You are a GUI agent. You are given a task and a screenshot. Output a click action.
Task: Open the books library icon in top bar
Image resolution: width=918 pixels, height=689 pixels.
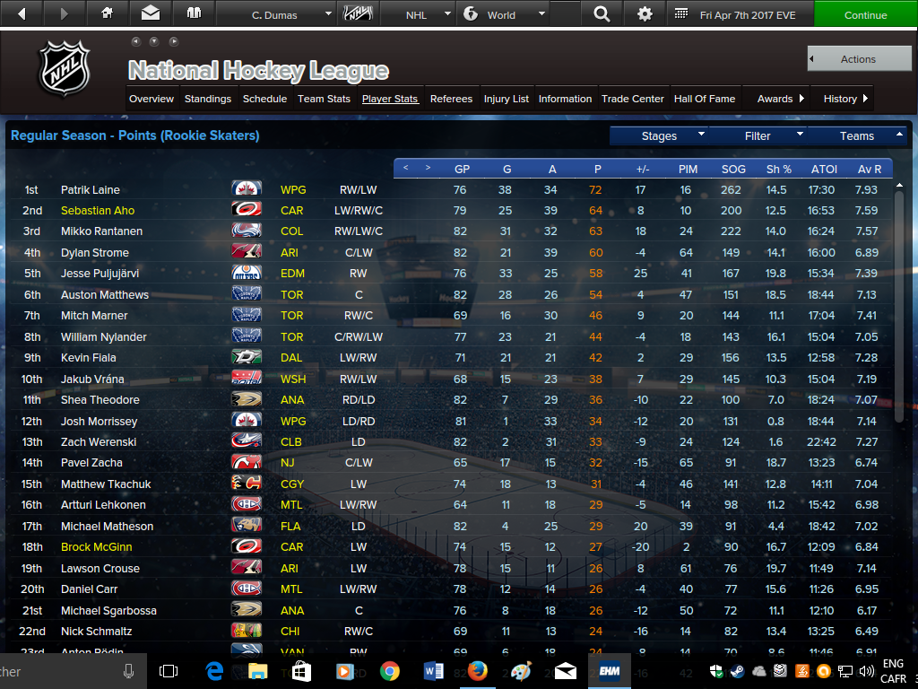tap(194, 13)
